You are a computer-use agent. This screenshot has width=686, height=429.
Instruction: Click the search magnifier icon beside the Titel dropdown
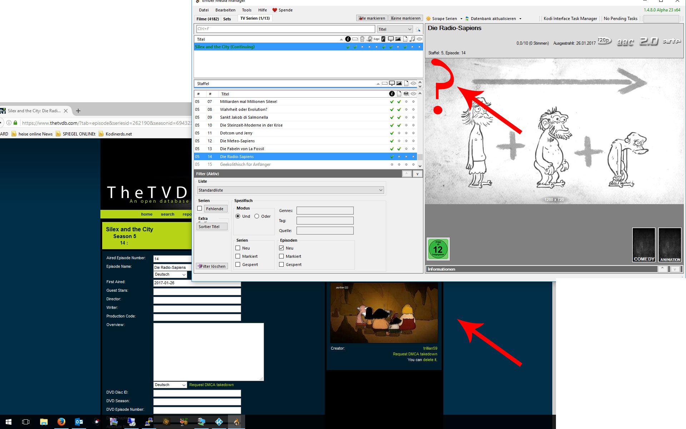click(x=418, y=29)
